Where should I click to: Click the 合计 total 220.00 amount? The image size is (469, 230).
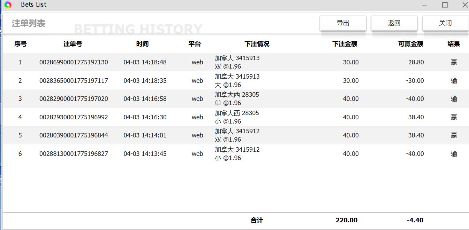346,220
